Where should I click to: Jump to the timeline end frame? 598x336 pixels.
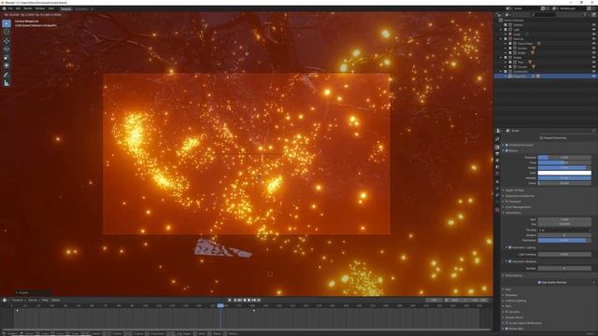[259, 301]
